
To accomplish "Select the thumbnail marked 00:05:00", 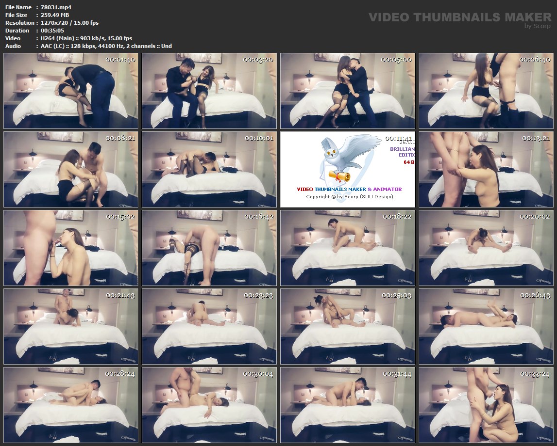I will point(347,91).
